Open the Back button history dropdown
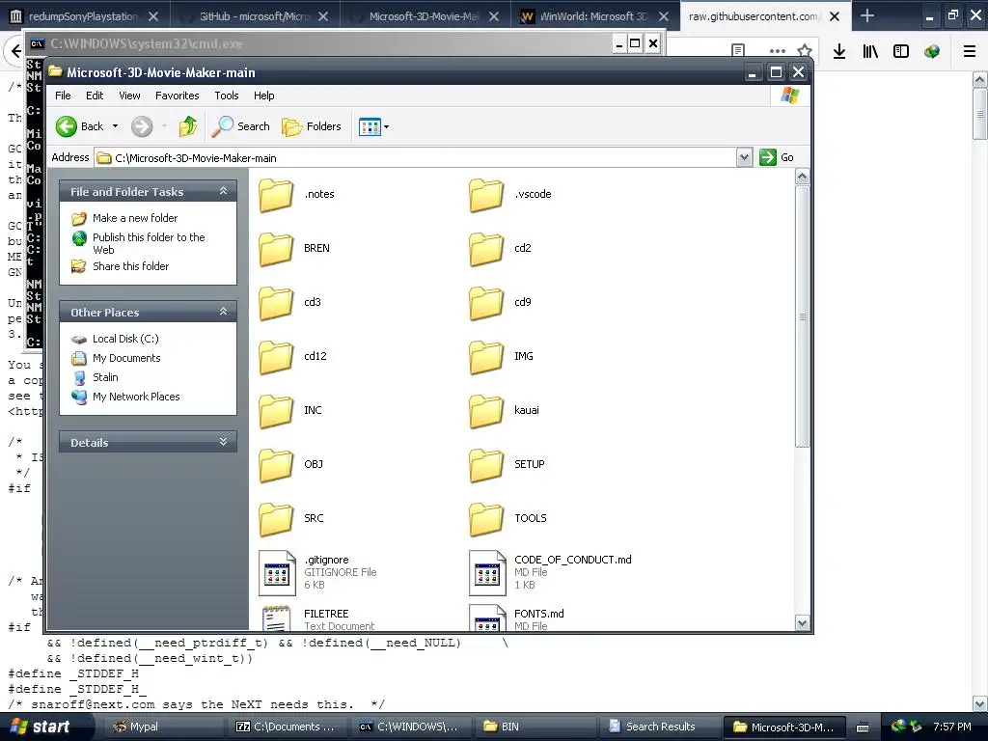This screenshot has width=988, height=741. coord(116,126)
